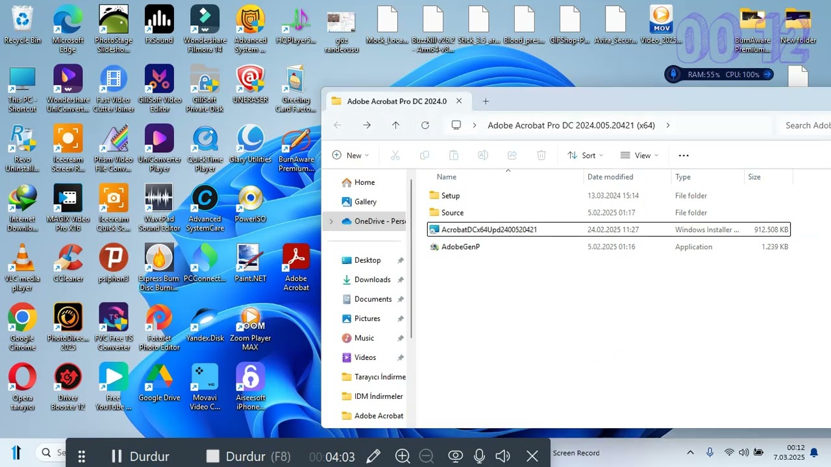Expand the OneDrive tree item chevron
831x467 pixels.
pos(331,221)
